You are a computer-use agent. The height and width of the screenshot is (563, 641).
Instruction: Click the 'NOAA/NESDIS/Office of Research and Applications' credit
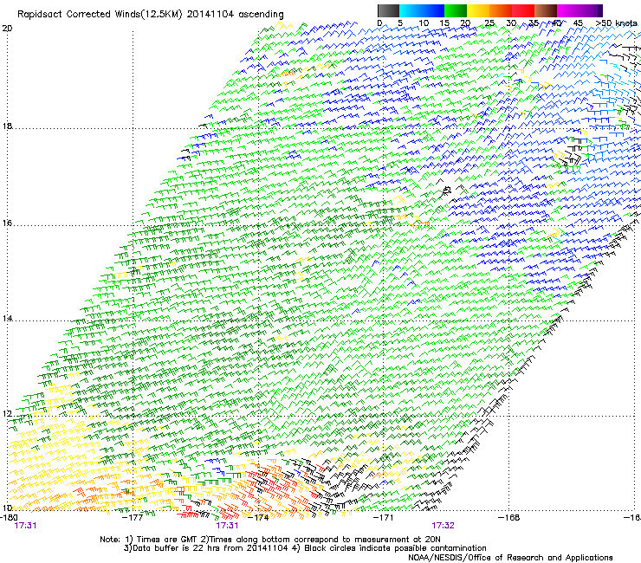[510, 558]
